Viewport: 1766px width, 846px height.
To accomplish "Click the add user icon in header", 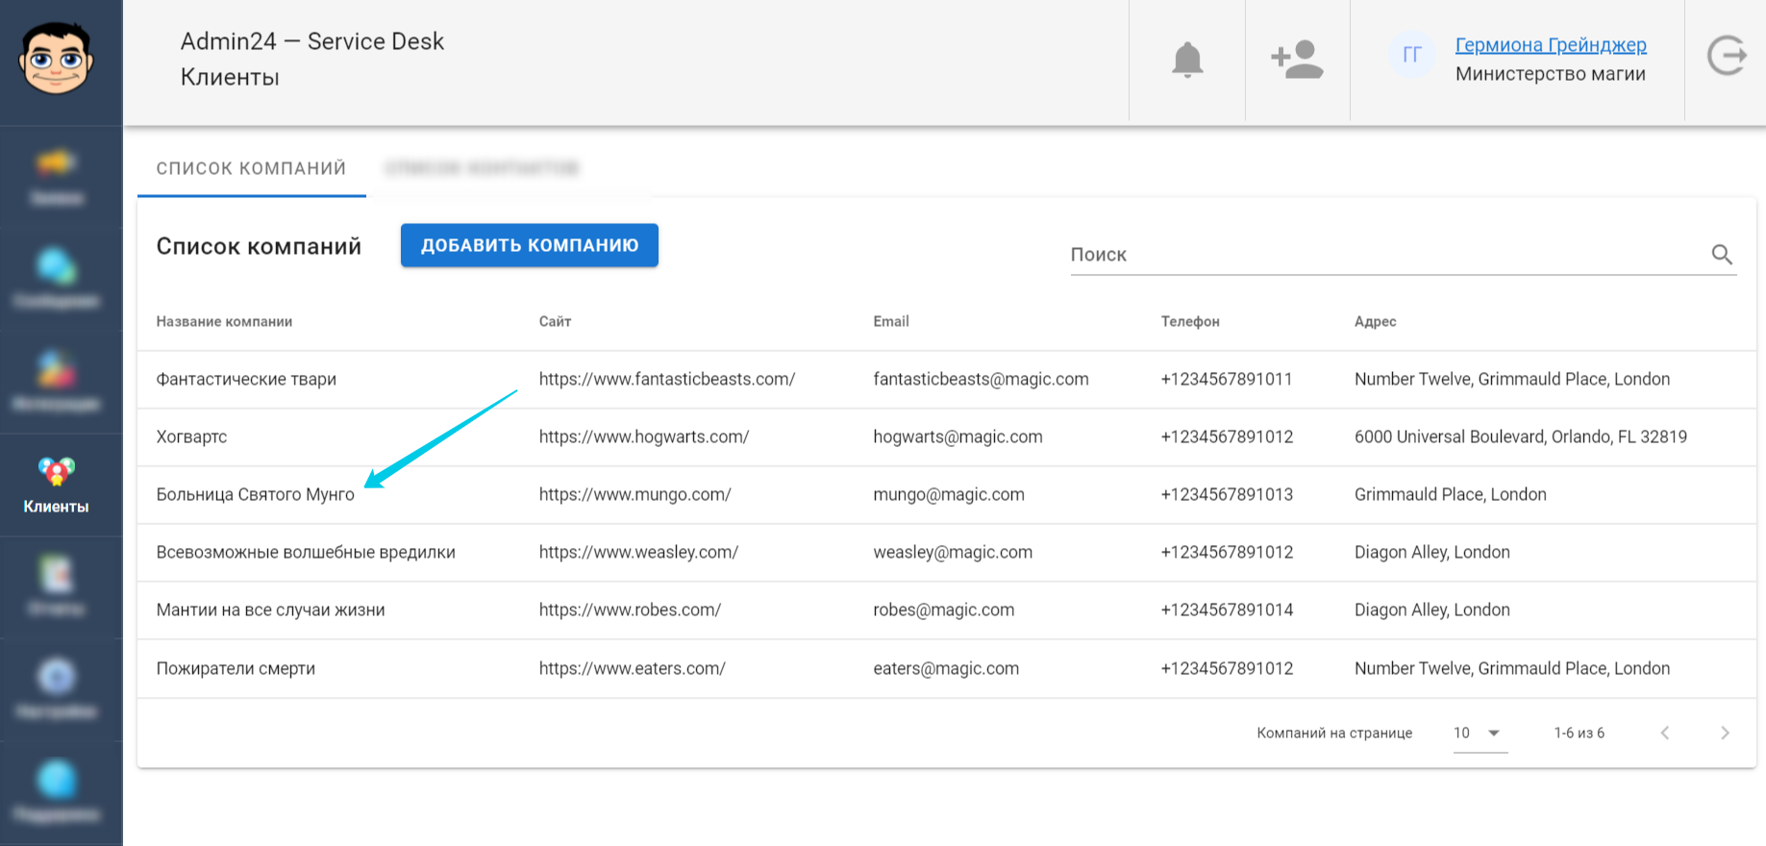I will 1297,60.
